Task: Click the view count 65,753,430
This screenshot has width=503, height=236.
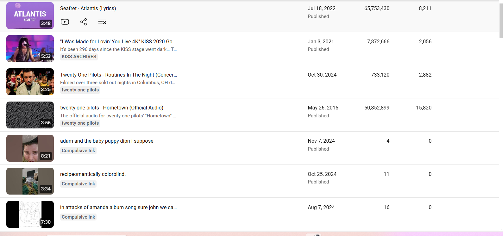Action: pyautogui.click(x=377, y=8)
